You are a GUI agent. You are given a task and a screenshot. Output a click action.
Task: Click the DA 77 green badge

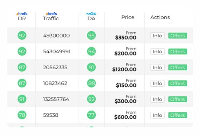[x=91, y=115]
